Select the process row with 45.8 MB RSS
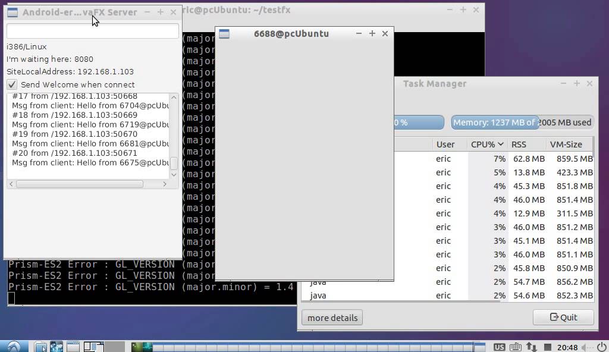The width and height of the screenshot is (609, 352). (x=494, y=268)
